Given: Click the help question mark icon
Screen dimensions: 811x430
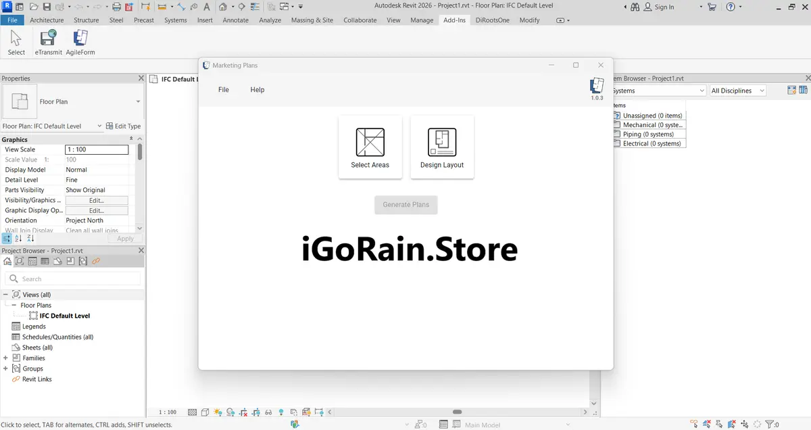Looking at the screenshot, I should tap(731, 7).
